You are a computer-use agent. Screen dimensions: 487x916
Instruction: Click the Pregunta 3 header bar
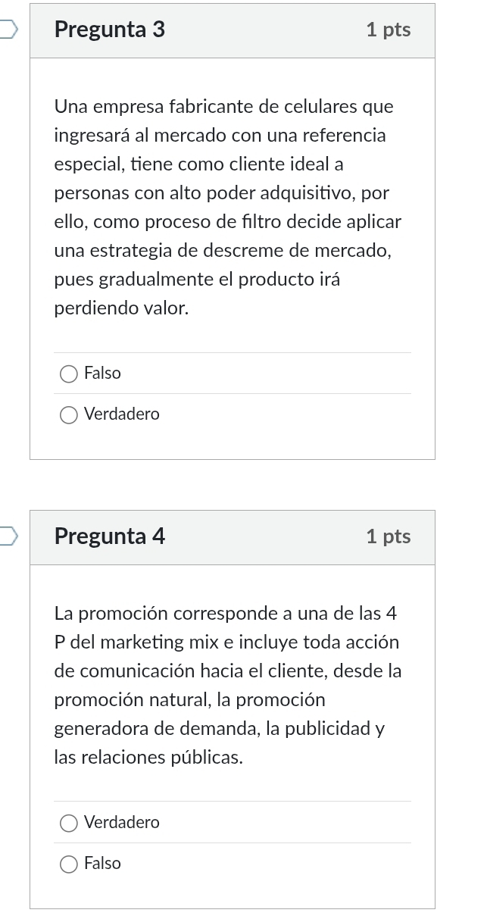233,30
